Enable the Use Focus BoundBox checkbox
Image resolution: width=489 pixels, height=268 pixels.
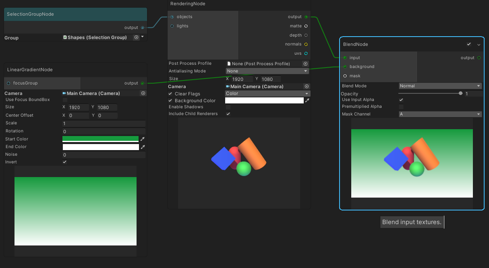coord(65,100)
